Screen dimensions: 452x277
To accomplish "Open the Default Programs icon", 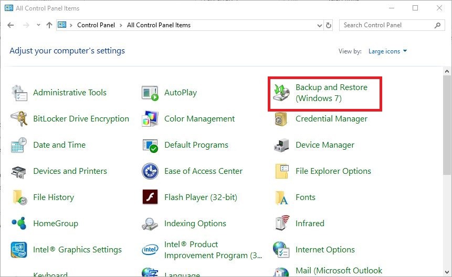I will coord(150,145).
